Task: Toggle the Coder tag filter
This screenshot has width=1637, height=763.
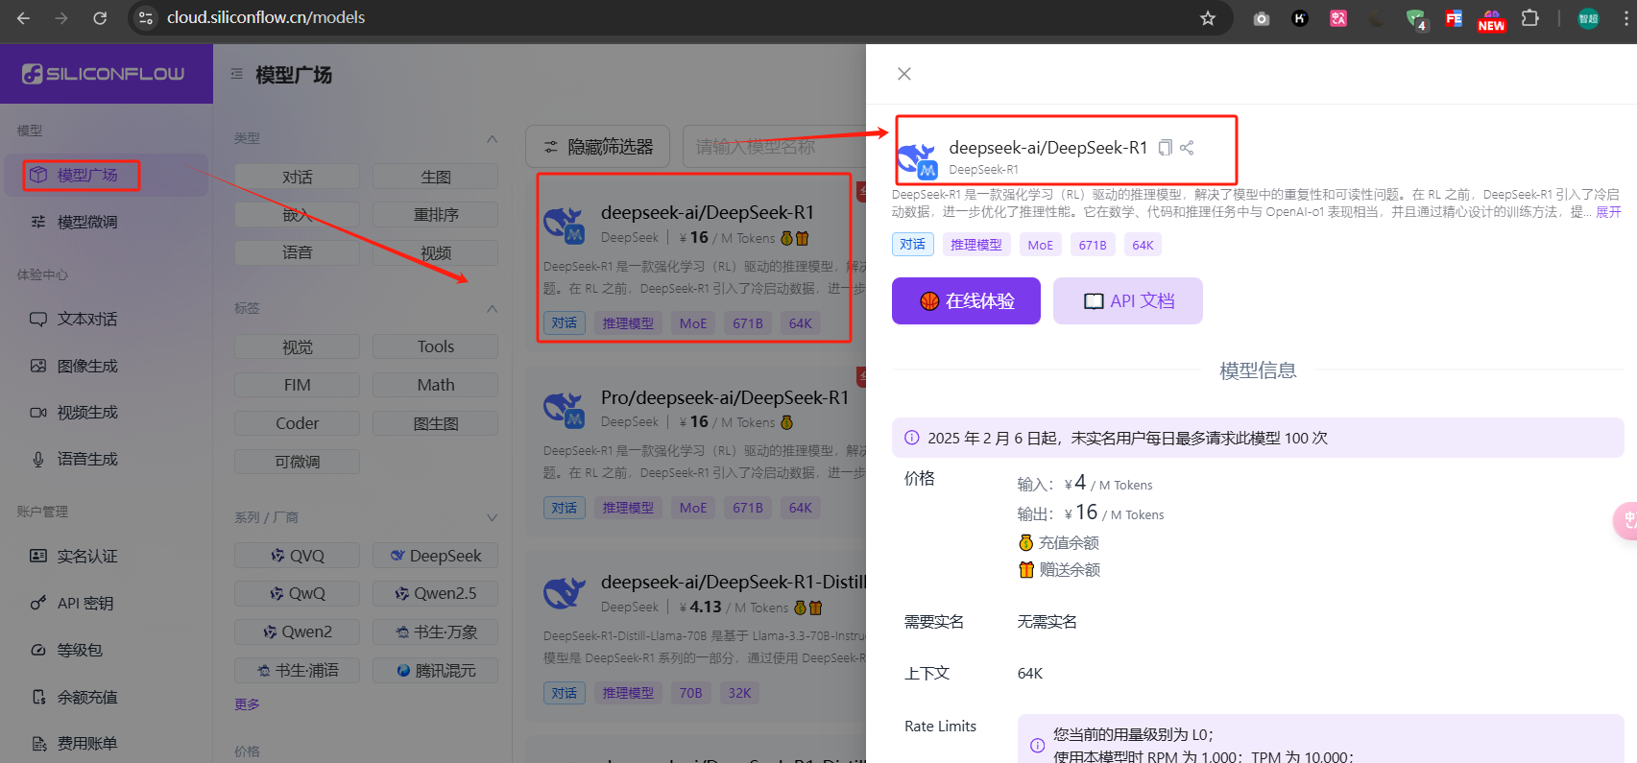Action: (297, 423)
